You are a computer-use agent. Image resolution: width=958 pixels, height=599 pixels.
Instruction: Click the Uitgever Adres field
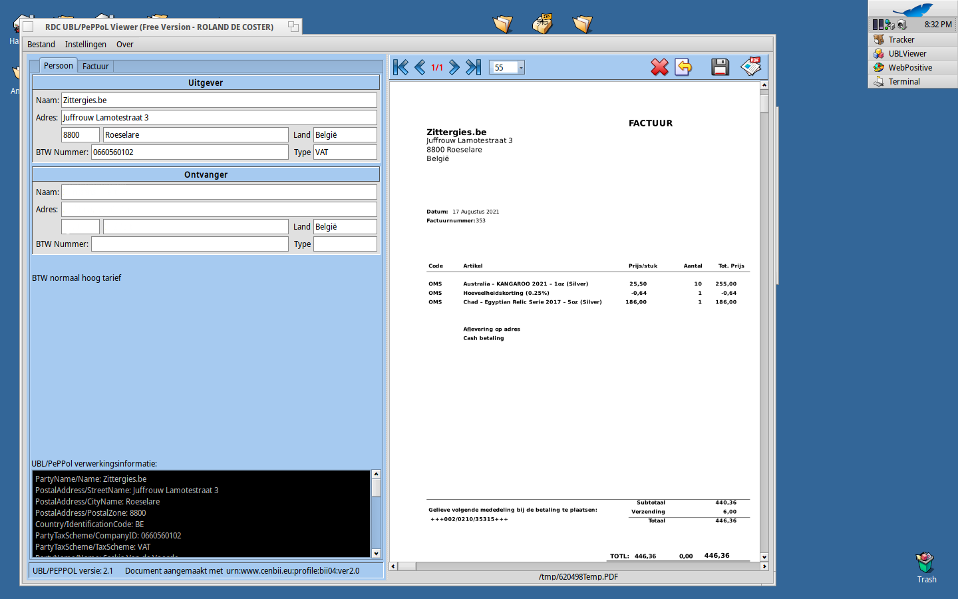[219, 118]
